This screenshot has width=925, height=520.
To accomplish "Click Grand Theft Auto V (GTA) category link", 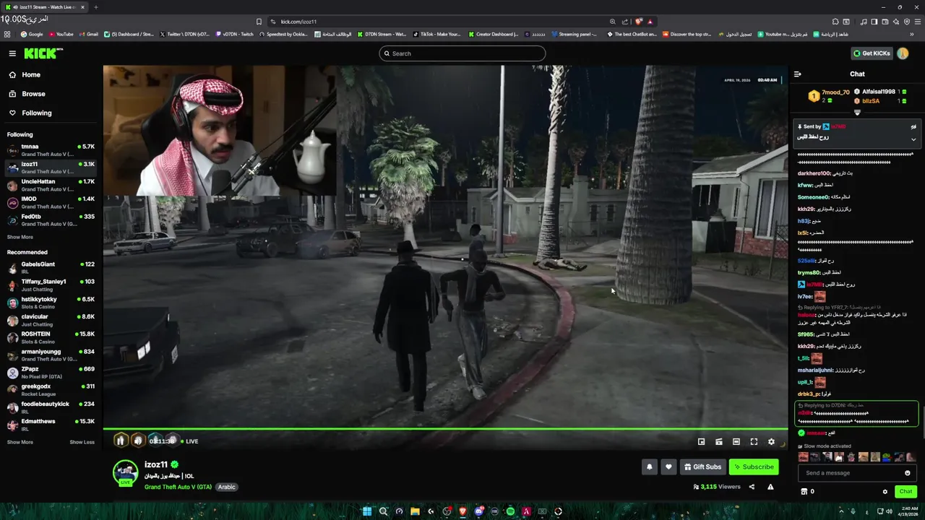I will [x=178, y=487].
